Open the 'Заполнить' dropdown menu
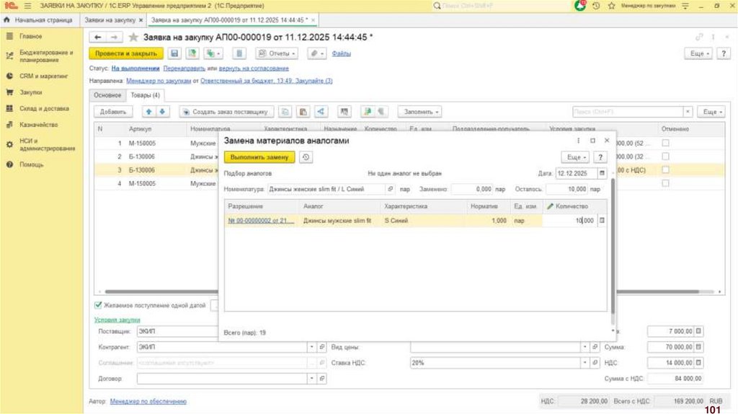The height and width of the screenshot is (414, 738). click(421, 112)
